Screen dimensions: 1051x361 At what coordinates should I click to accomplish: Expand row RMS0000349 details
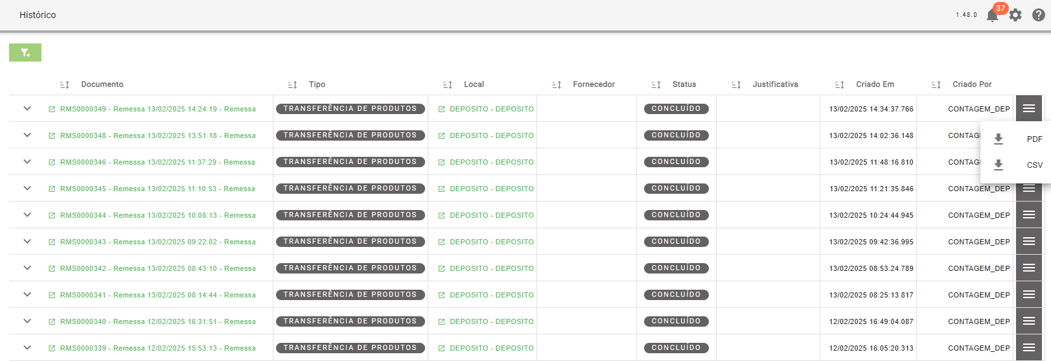tap(27, 108)
